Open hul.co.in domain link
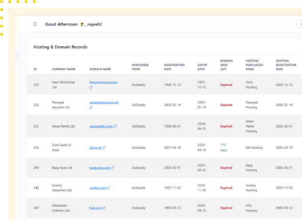 (x=95, y=208)
